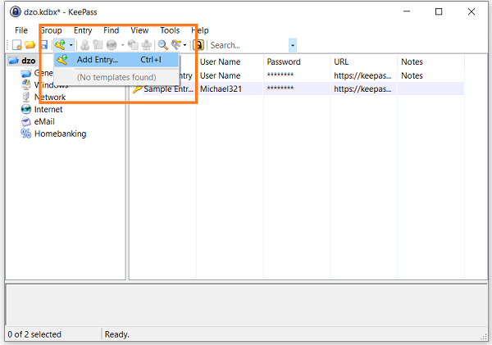Click the eMail group envelope icon
This screenshot has width=492, height=345.
26,121
